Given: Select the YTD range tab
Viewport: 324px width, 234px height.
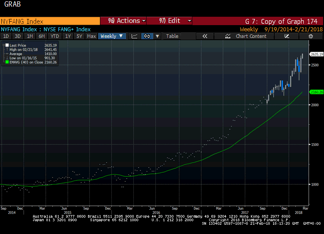Looking at the screenshot, I should (x=55, y=36).
